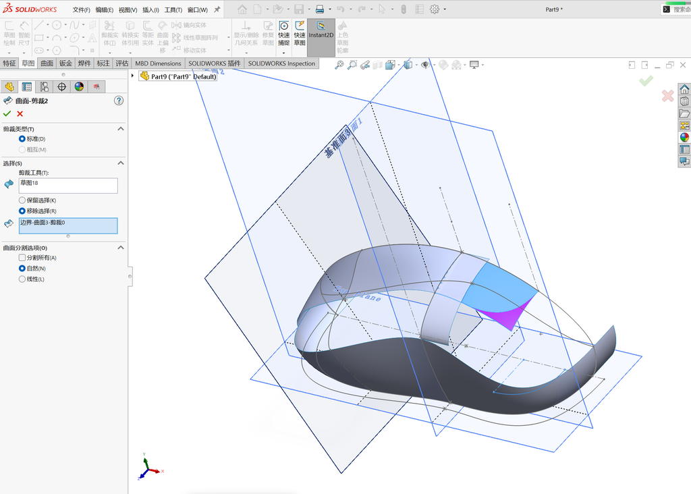Viewport: 691px width, 494px height.
Task: Open the View Settings monitor dropdown arrow
Action: point(483,65)
